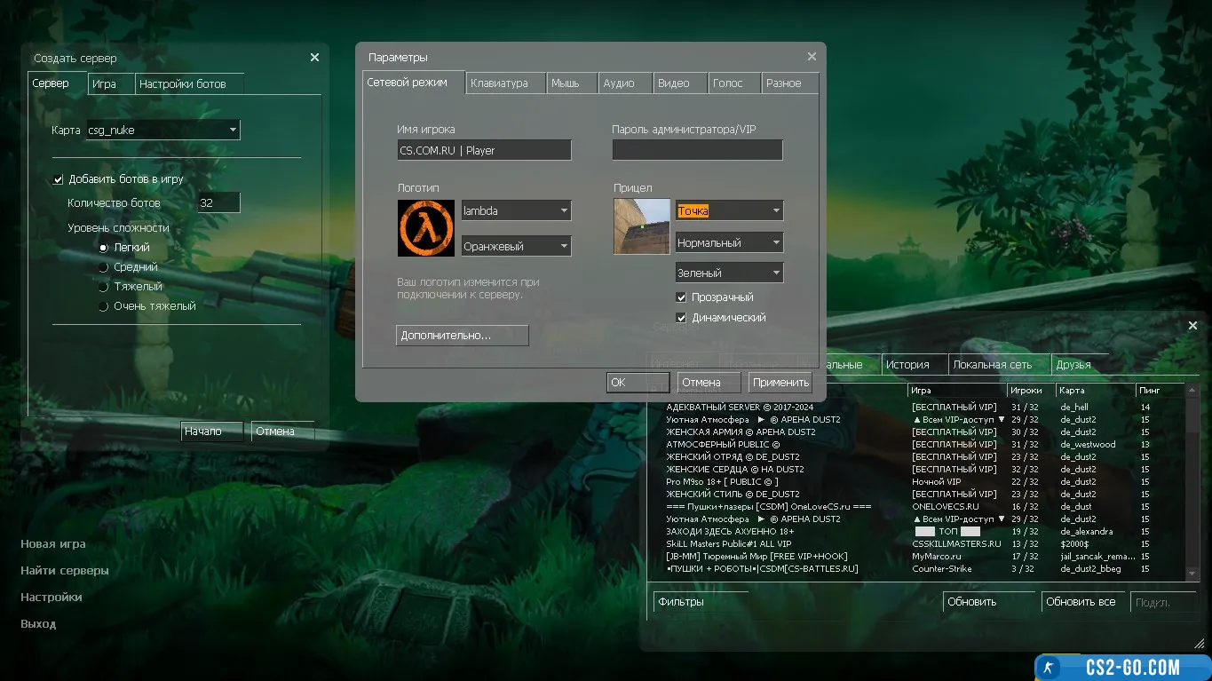This screenshot has height=681, width=1212.
Task: Open the Зеленый crosshair color dropdown
Action: click(x=729, y=273)
